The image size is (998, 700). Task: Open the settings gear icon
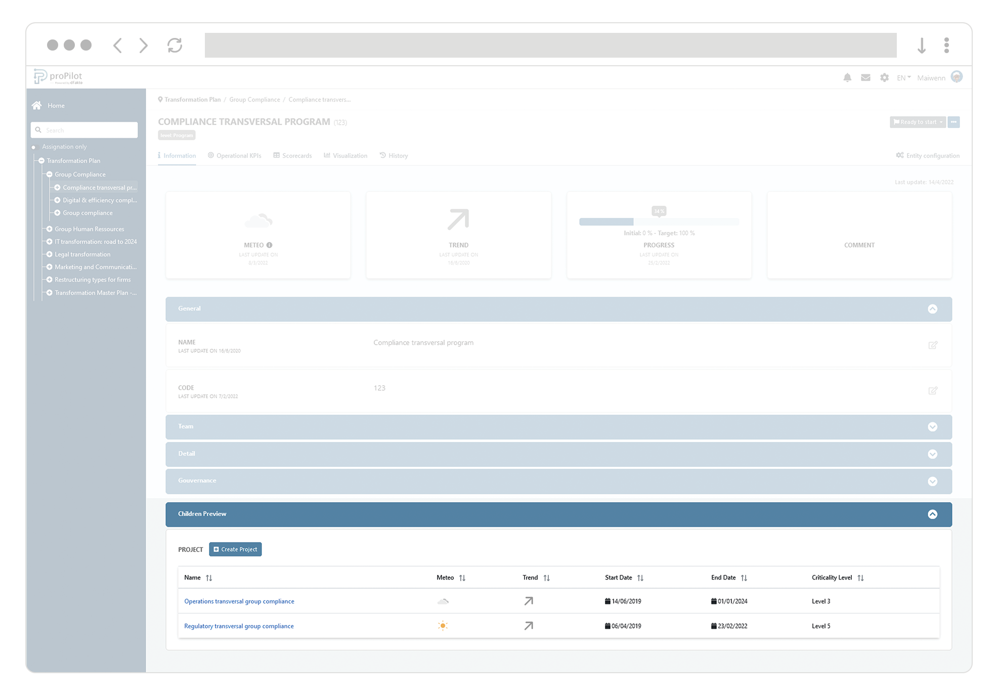[x=884, y=77]
